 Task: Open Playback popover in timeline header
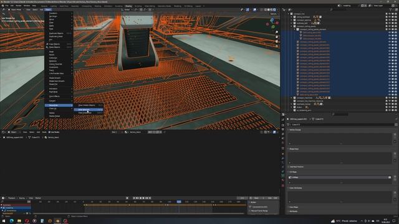pyautogui.click(x=12, y=198)
